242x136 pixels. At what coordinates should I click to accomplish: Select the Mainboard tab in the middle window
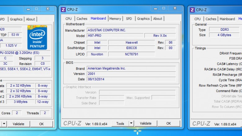pyautogui.click(x=98, y=18)
